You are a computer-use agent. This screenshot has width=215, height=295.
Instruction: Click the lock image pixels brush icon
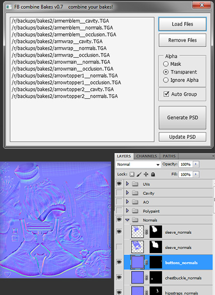(139, 174)
